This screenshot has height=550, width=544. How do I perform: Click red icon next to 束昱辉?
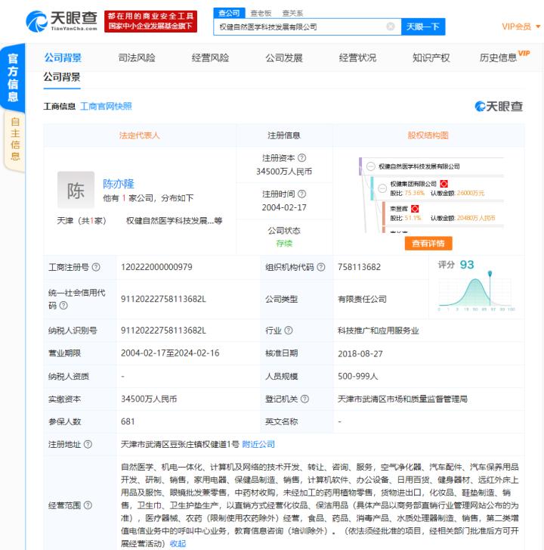pos(415,209)
